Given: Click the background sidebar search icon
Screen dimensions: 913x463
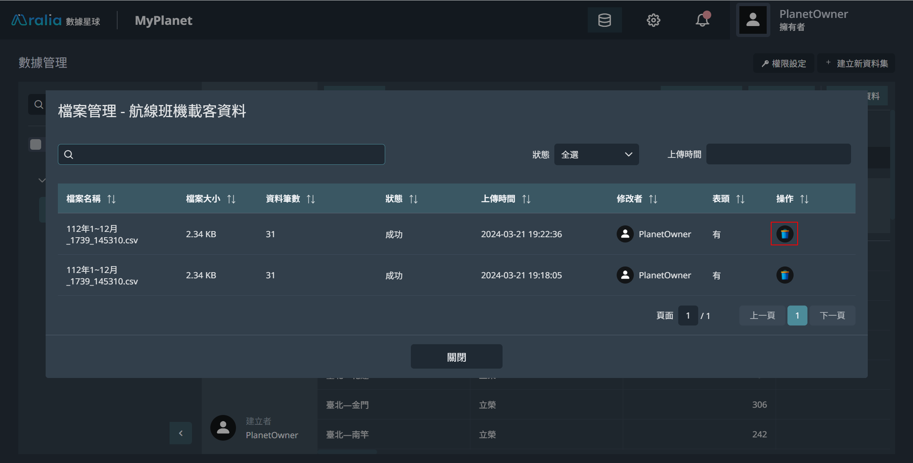Looking at the screenshot, I should coord(39,105).
